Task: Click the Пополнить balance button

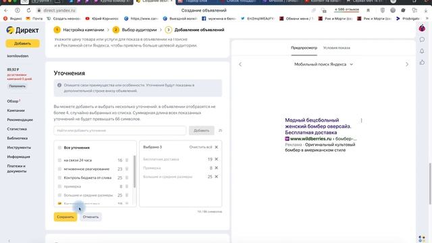Action: pos(17,86)
